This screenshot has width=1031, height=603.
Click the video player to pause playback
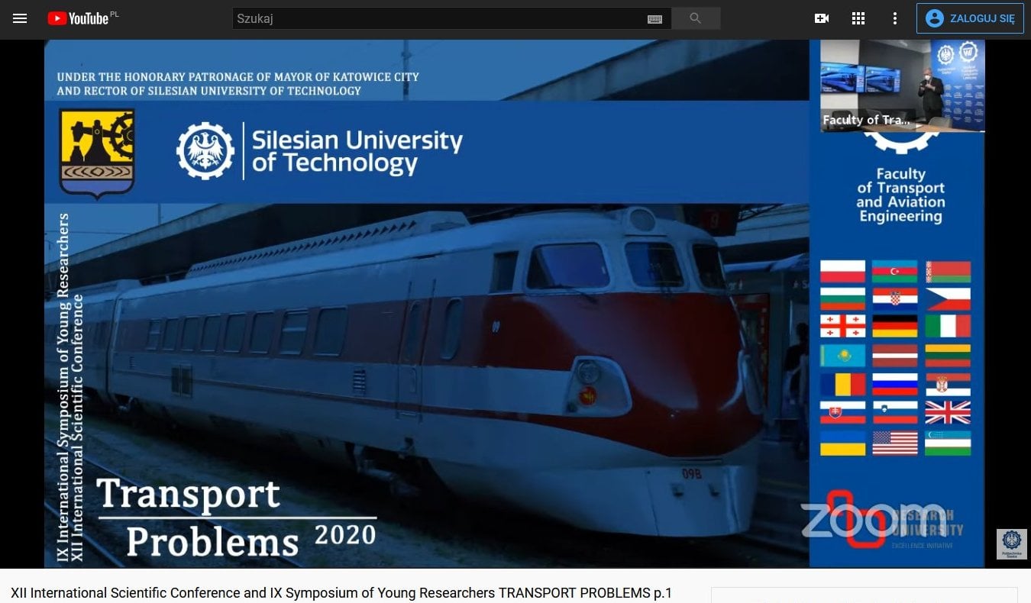click(x=515, y=304)
